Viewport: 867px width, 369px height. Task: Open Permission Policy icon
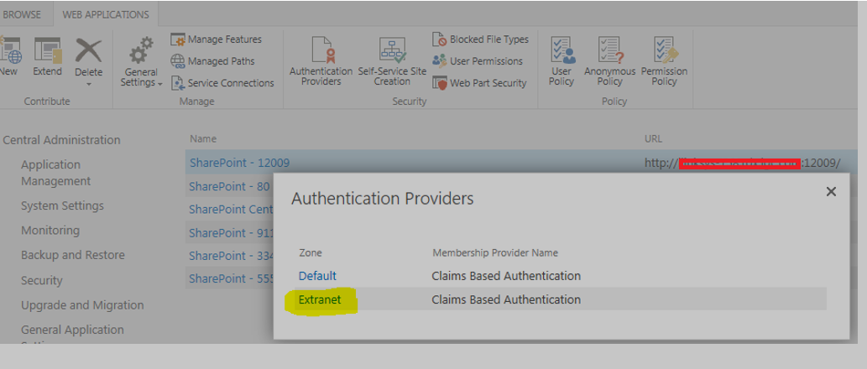pyautogui.click(x=666, y=50)
